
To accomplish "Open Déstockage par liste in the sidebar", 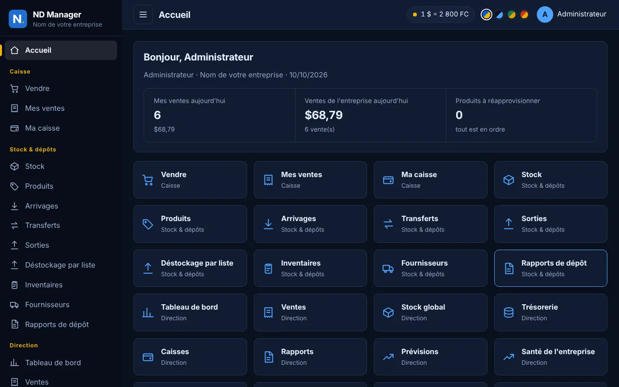I will coord(61,265).
